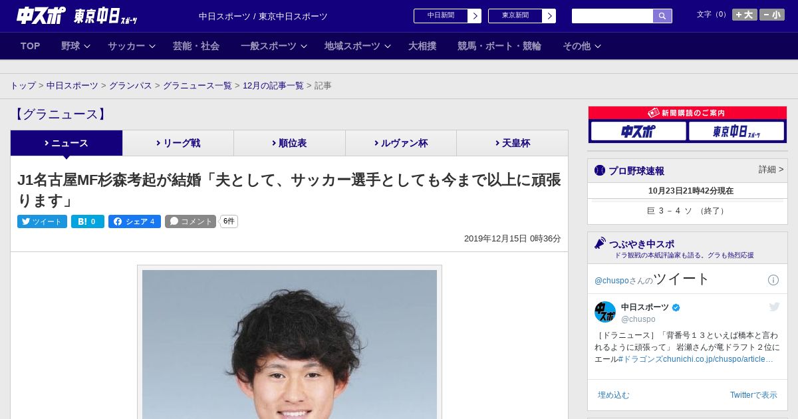Click the verified badge beside 中日スポーツ
The width and height of the screenshot is (798, 419).
[676, 307]
